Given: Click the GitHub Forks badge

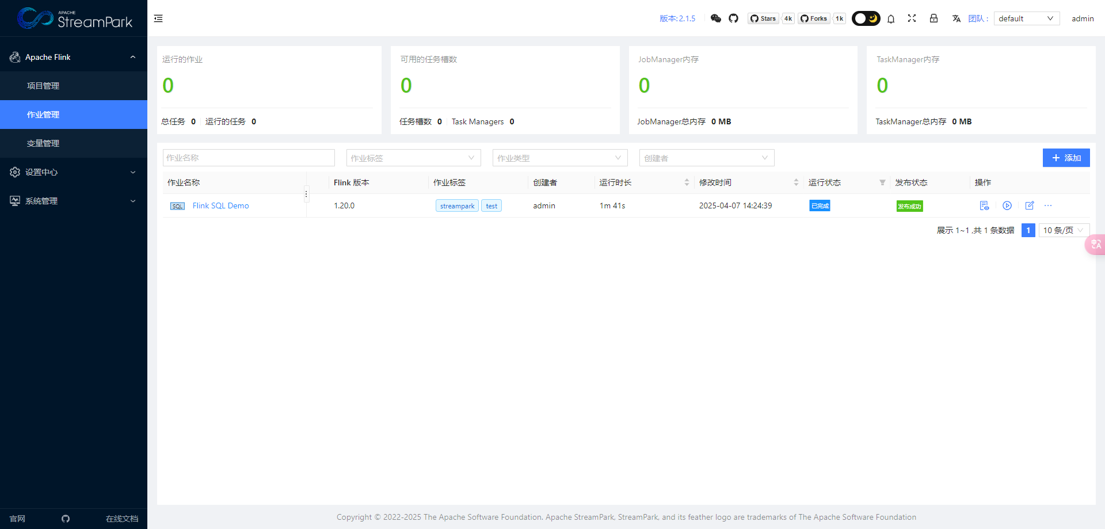Looking at the screenshot, I should [814, 18].
